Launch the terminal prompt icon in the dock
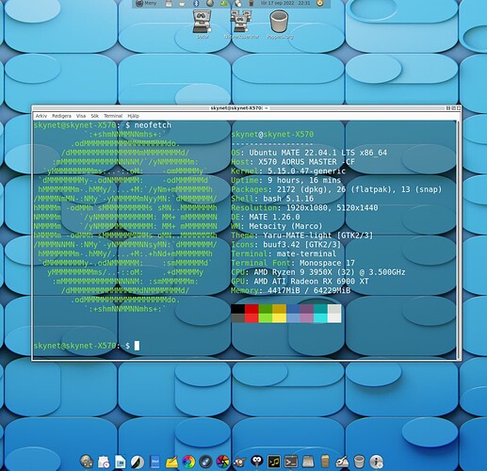 click(291, 462)
